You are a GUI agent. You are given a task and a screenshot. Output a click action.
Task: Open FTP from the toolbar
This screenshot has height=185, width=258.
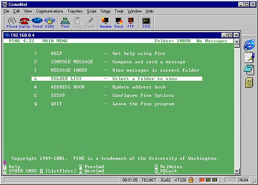click(x=130, y=22)
